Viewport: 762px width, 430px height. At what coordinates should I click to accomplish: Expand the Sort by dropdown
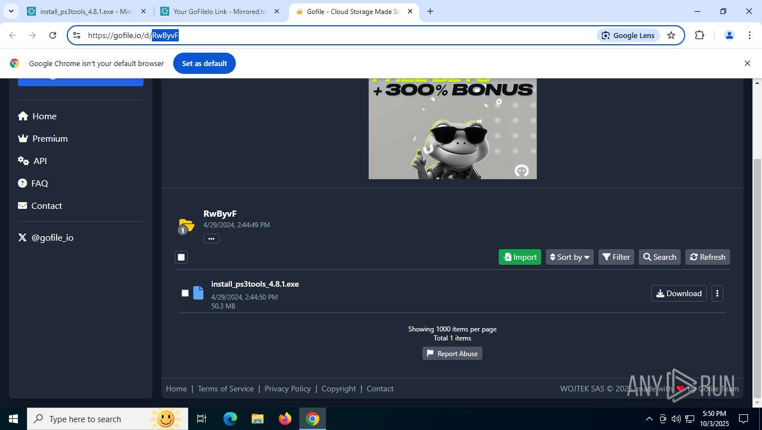570,257
